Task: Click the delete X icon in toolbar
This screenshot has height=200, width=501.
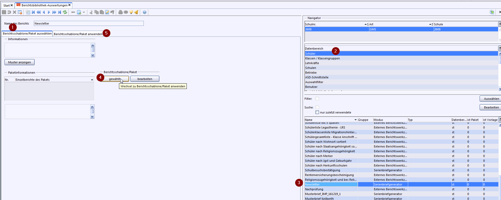Action: coord(15,12)
